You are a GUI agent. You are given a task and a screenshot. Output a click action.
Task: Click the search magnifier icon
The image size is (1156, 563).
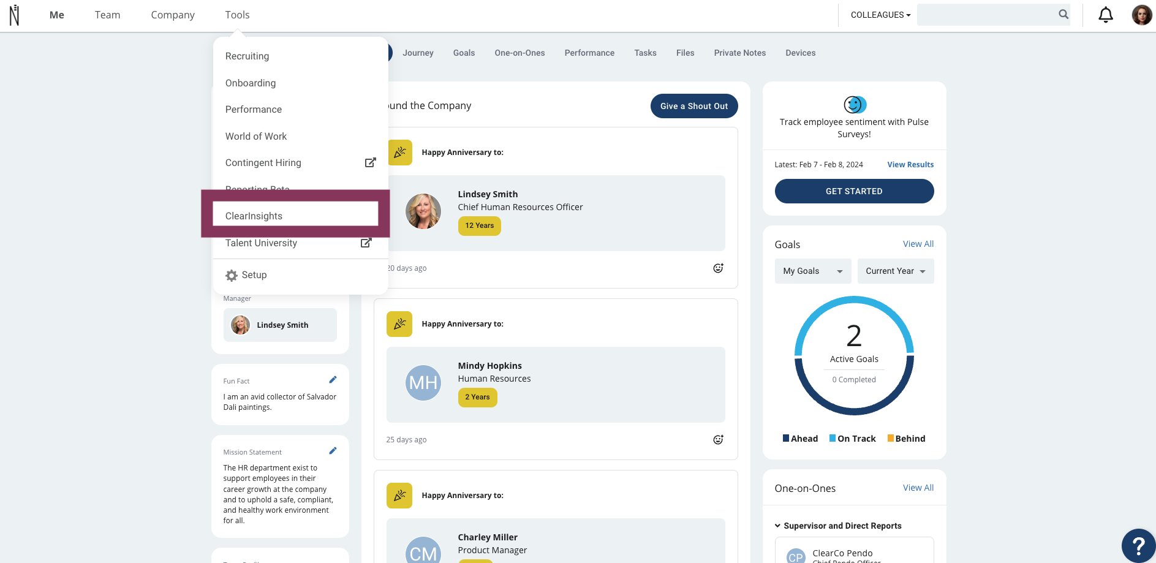pos(1063,15)
